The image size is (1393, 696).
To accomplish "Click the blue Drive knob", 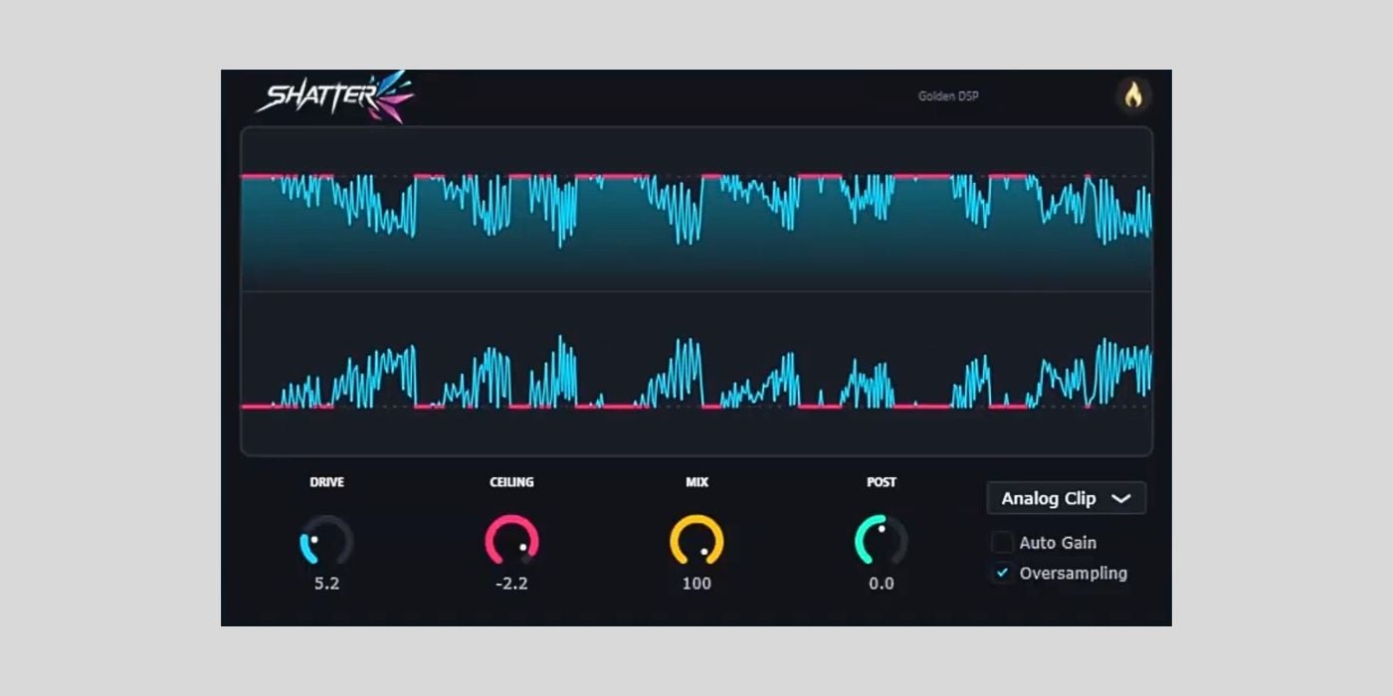I will pyautogui.click(x=326, y=541).
